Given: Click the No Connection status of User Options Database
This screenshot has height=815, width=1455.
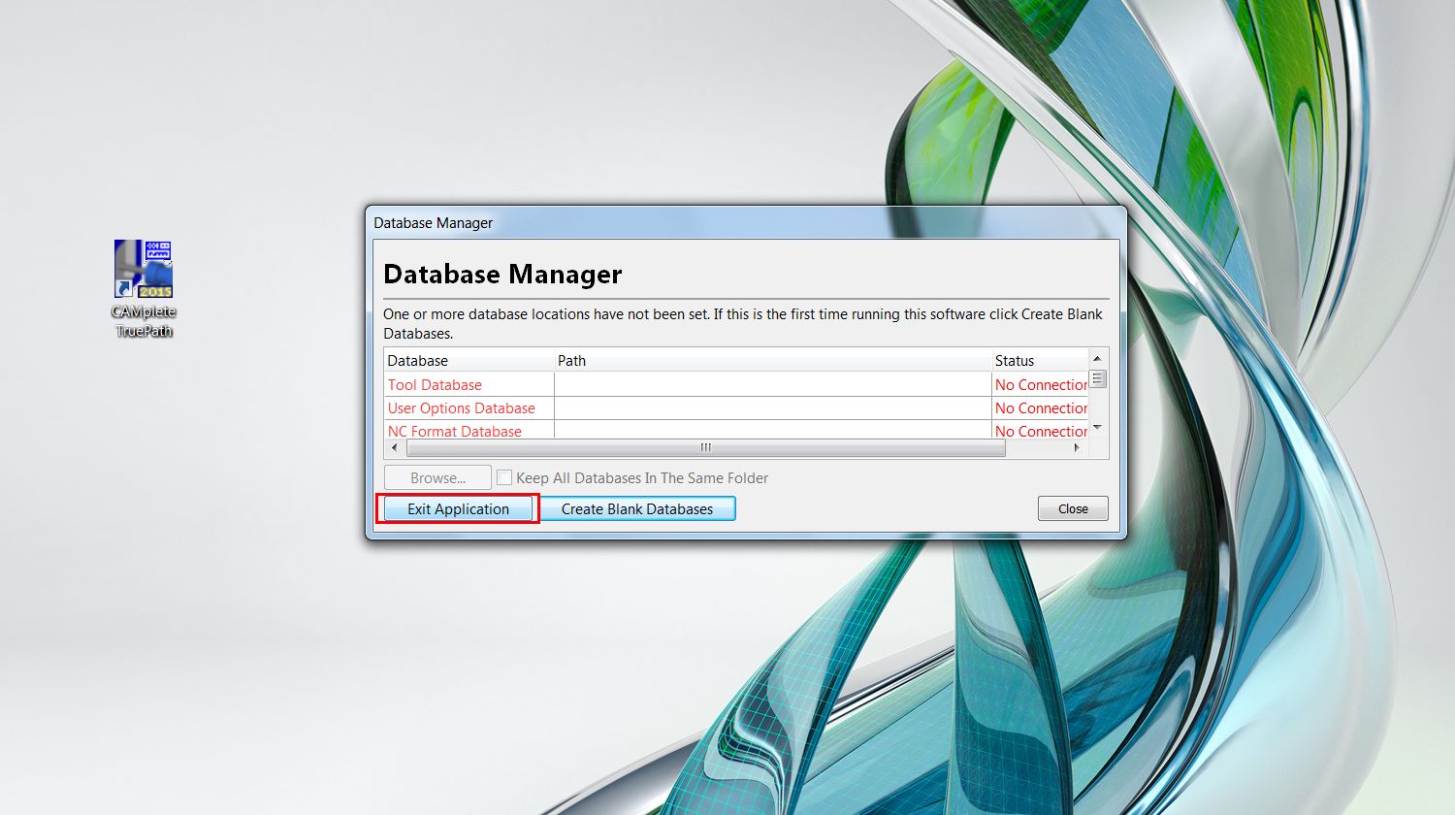Looking at the screenshot, I should [1041, 408].
